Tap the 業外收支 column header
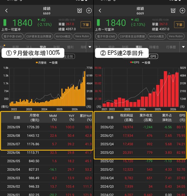Image resolution: width=187 pixels, height=196 pixels. (x=146, y=118)
